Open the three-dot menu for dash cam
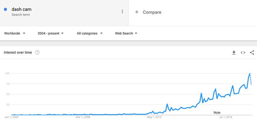 click(x=122, y=11)
